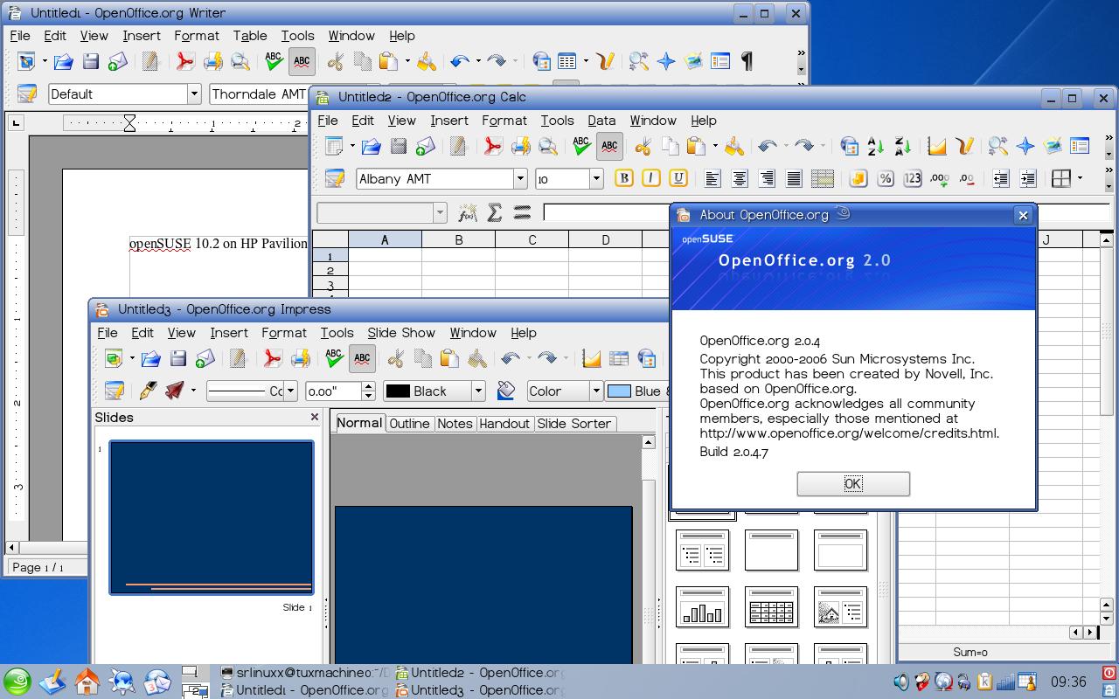Click Increase Indent in the Calc toolbar

click(x=1028, y=178)
